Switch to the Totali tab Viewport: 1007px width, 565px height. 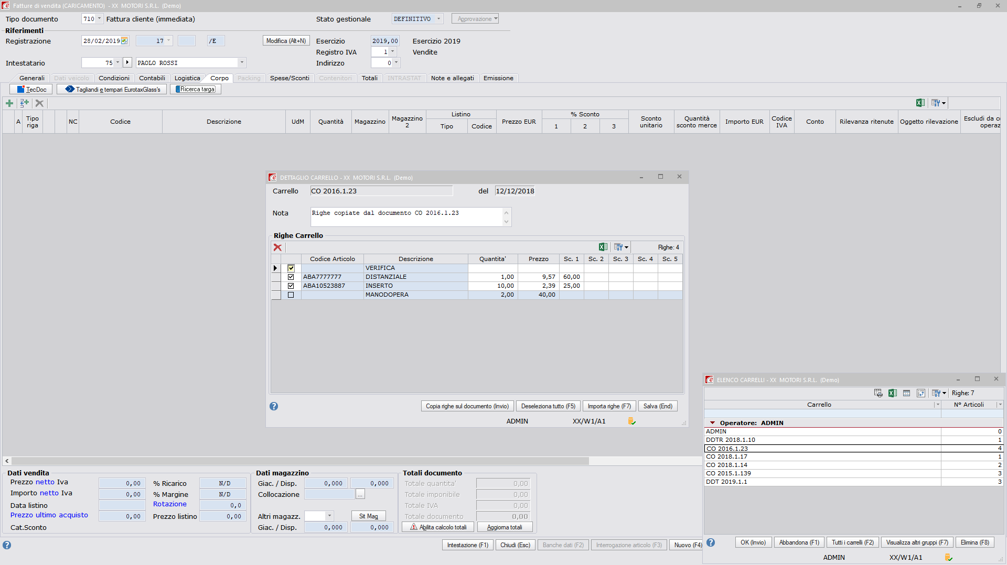pos(369,78)
